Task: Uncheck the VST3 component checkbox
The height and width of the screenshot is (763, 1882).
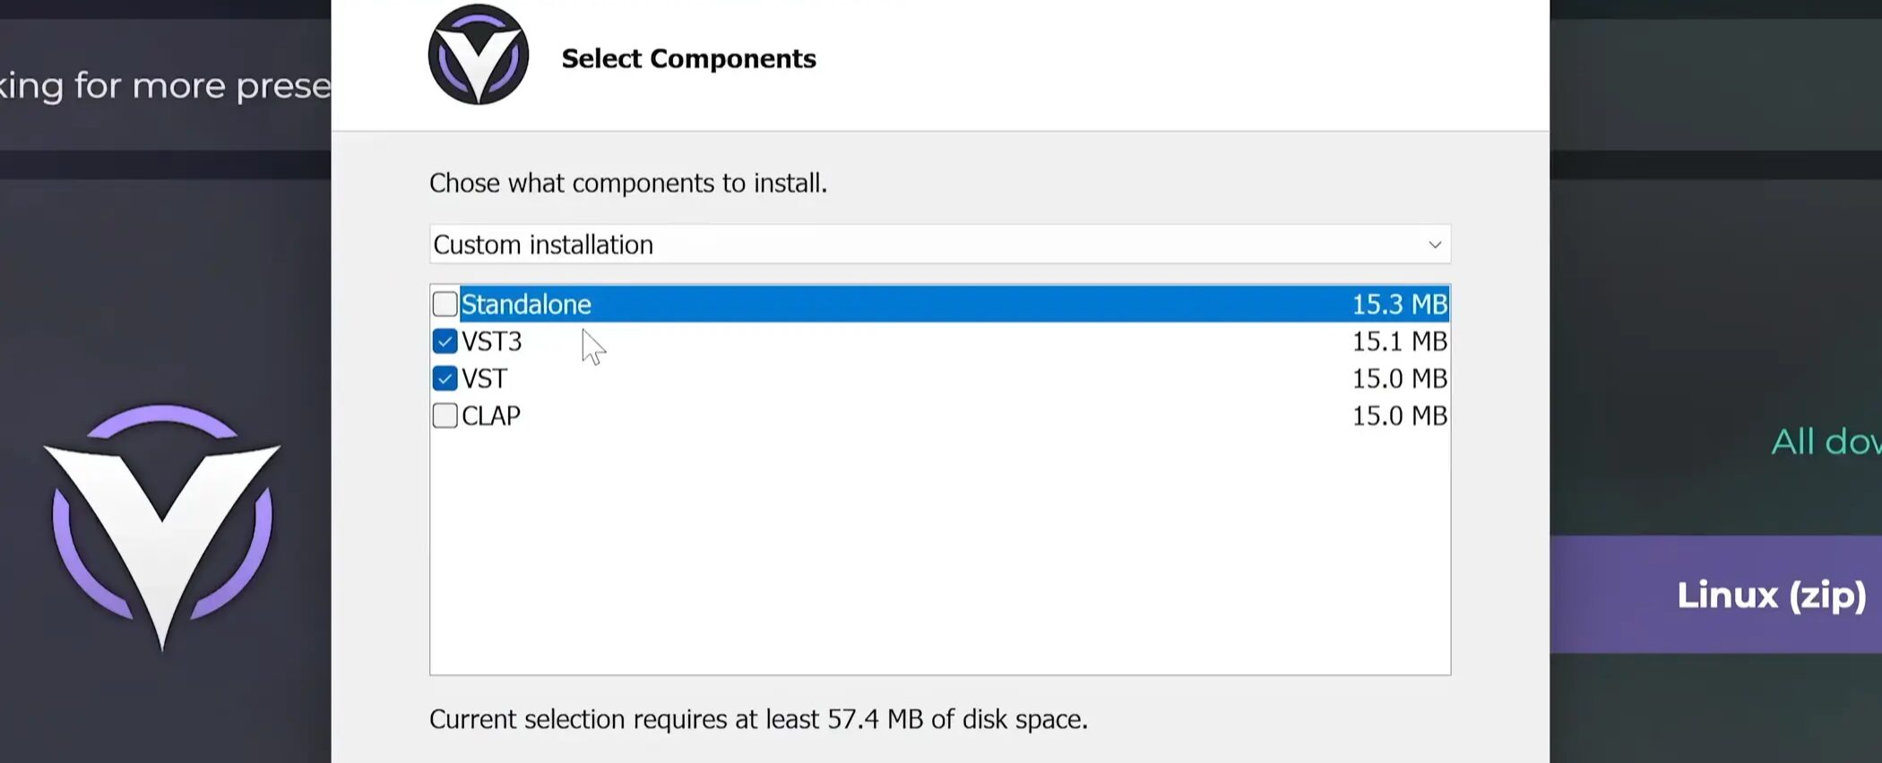Action: pyautogui.click(x=445, y=341)
